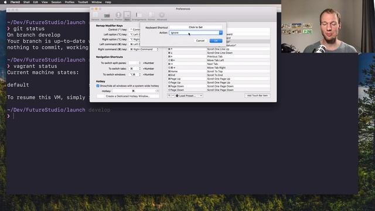Click 'vagrant status' command in the terminal
Image resolution: width=375 pixels, height=211 pixels.
click(35, 66)
